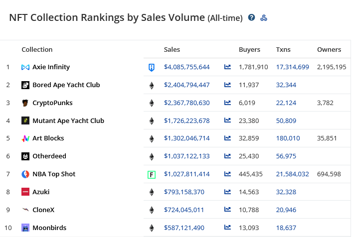
Task: Open the Mutant Ape Yacht Club collection
Action: [x=68, y=120]
